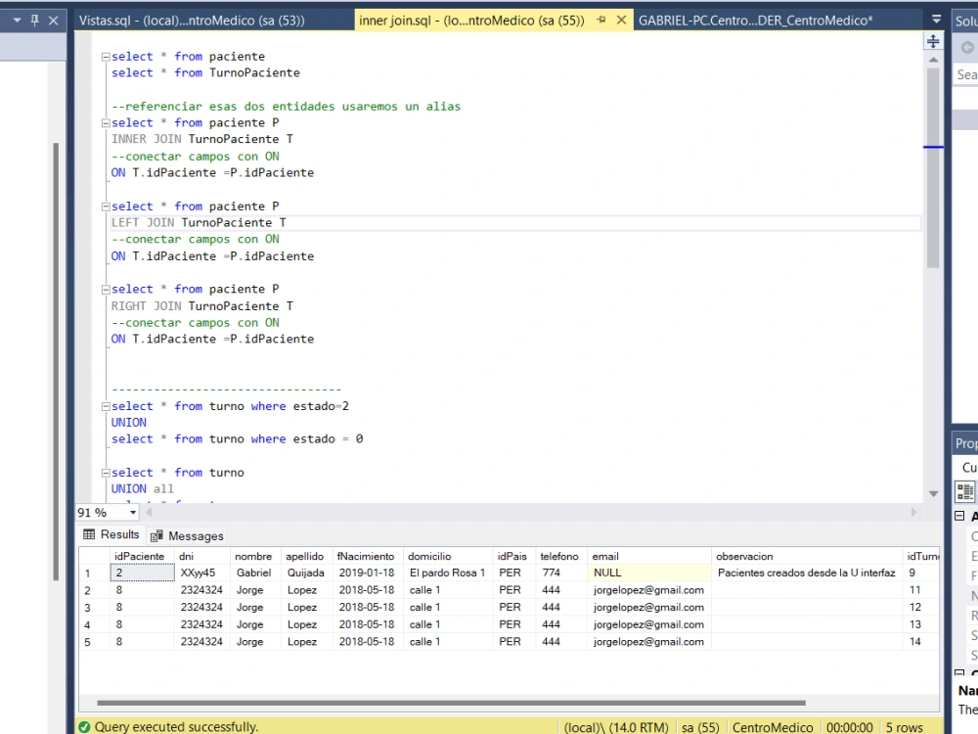Viewport: 978px width, 734px height.
Task: Click the domicilio column header
Action: click(448, 556)
